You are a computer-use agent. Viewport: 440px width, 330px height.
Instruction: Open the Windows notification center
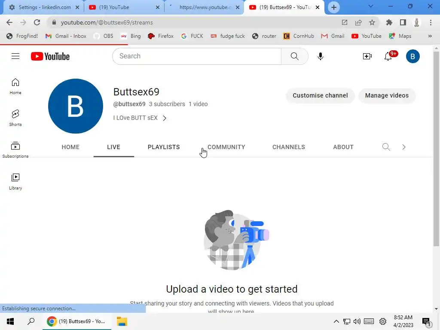426,321
